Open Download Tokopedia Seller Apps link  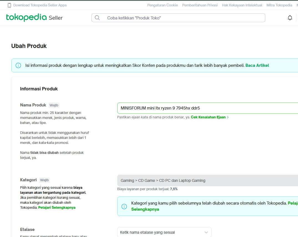pyautogui.click(x=40, y=5)
